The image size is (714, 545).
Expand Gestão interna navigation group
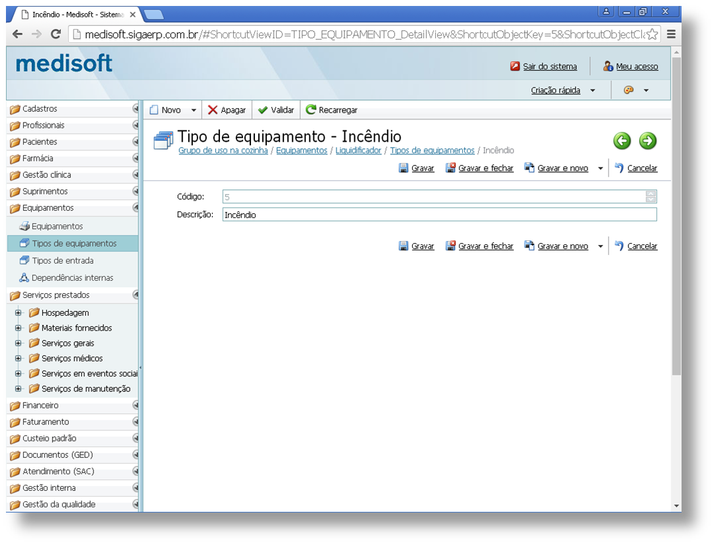(x=73, y=488)
